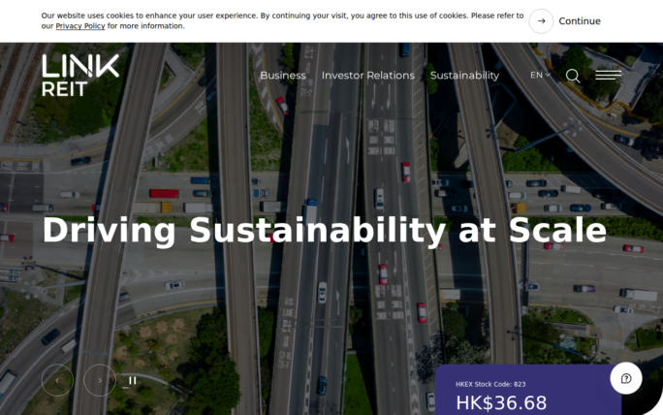Click the round help question-mark icon

626,378
